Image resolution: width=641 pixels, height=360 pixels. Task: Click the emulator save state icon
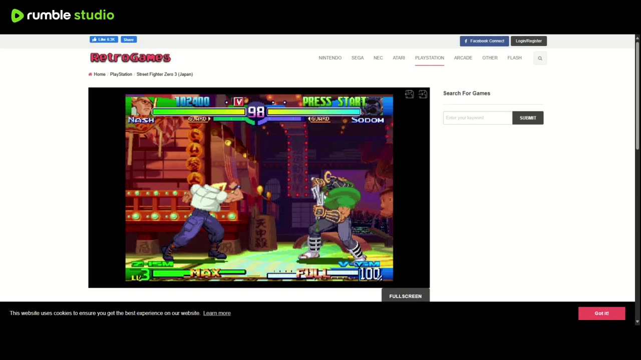point(409,94)
